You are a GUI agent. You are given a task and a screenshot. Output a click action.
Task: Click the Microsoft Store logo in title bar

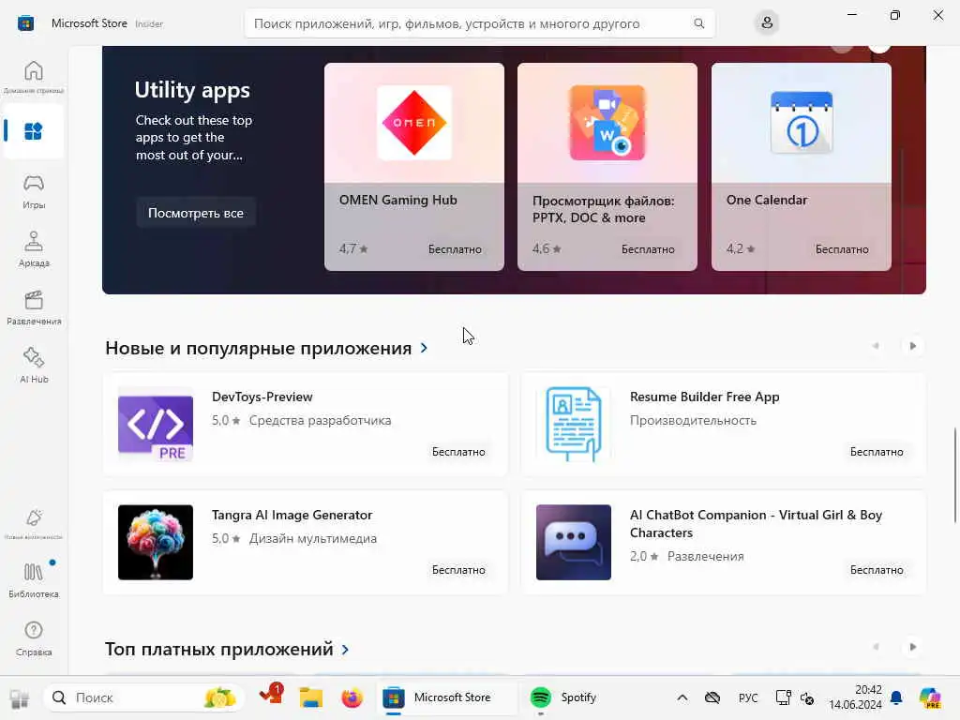(x=25, y=23)
